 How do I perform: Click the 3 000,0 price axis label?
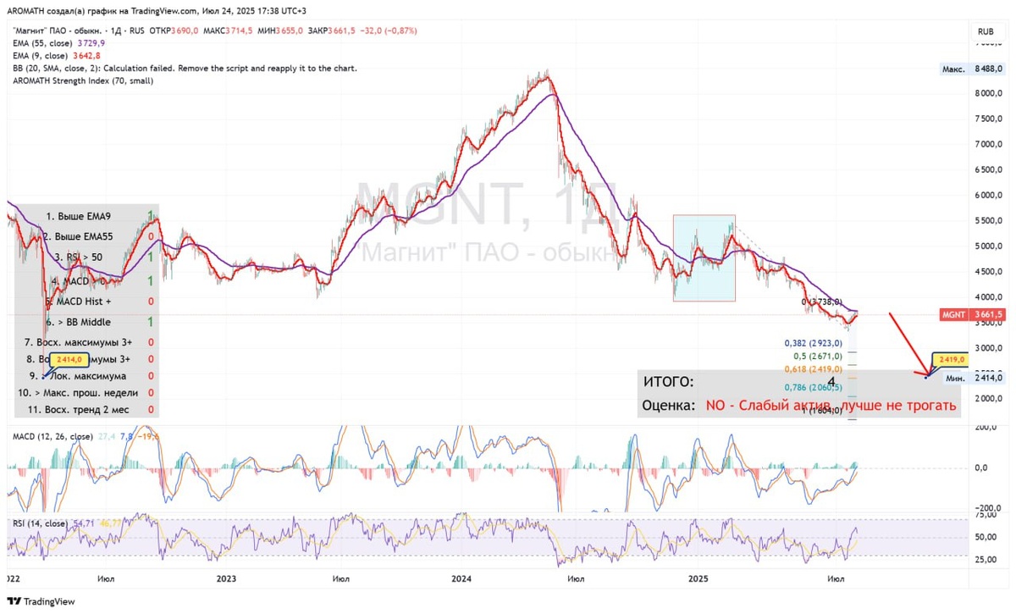(990, 348)
